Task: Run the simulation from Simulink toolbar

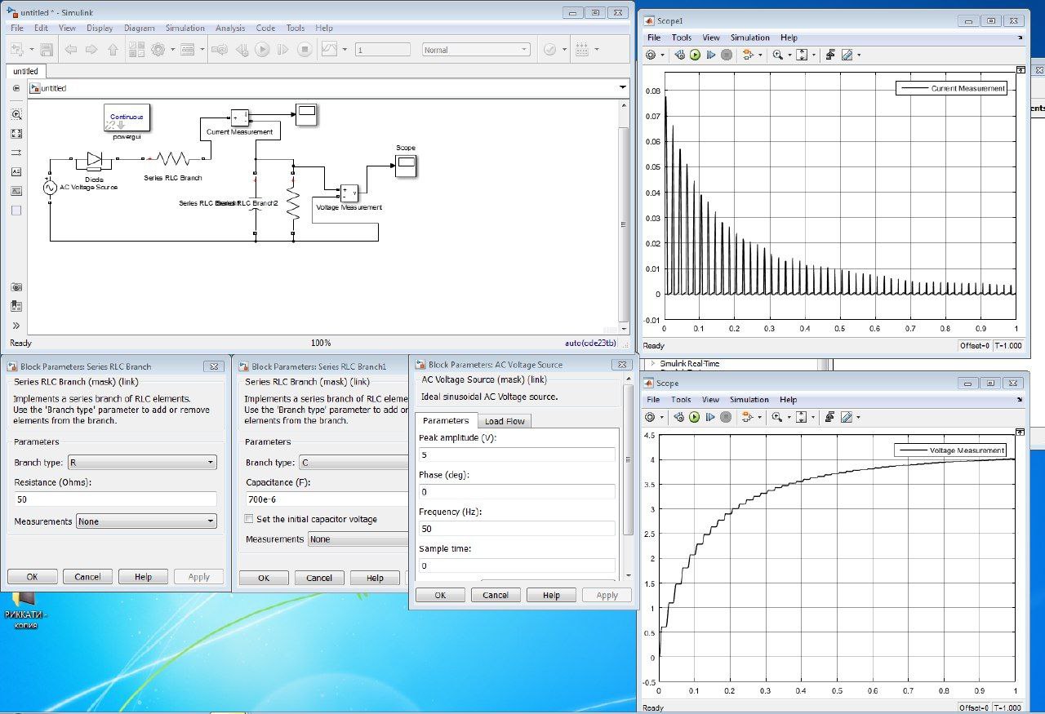Action: pyautogui.click(x=262, y=50)
